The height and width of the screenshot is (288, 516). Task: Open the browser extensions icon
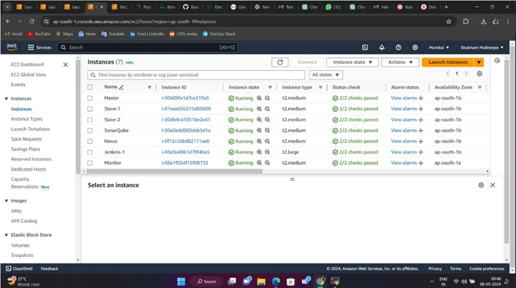point(466,21)
